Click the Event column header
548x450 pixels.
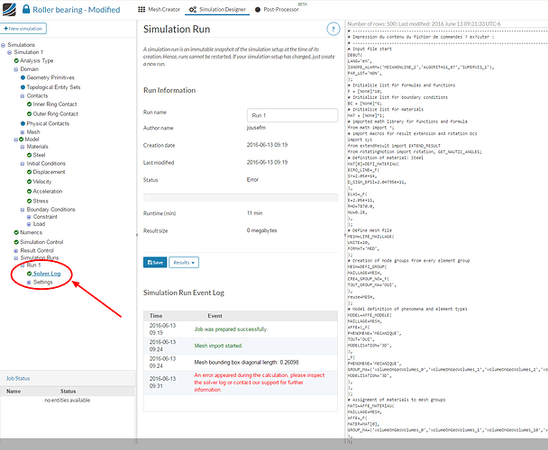tap(215, 316)
